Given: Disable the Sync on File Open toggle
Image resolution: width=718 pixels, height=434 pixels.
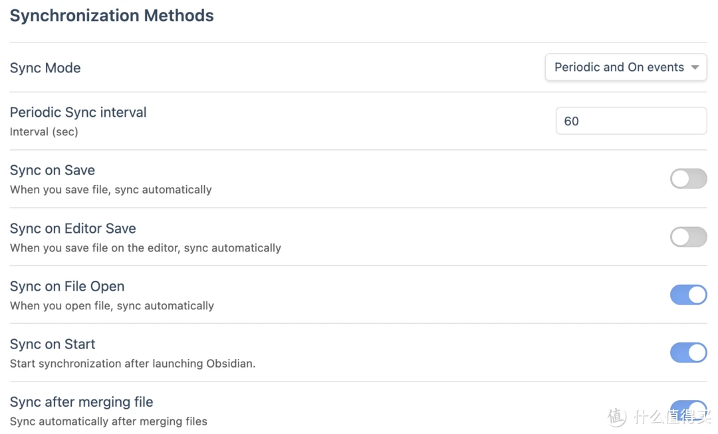Looking at the screenshot, I should 688,295.
